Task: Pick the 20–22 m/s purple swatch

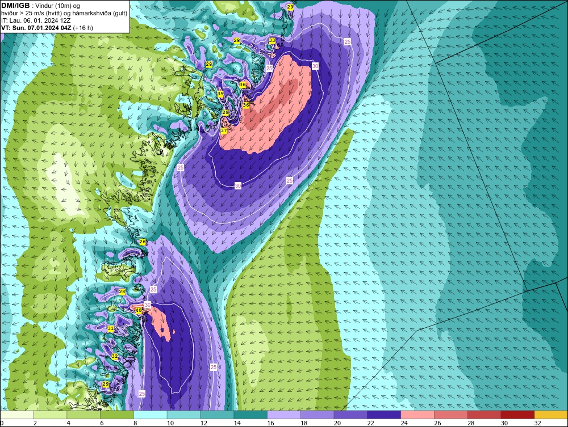Action: click(x=350, y=415)
